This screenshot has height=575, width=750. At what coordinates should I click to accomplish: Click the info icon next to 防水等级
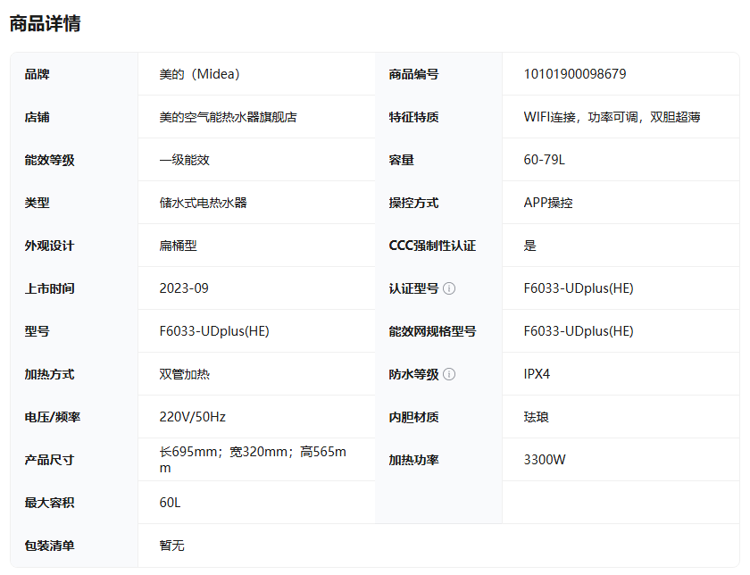coord(449,374)
